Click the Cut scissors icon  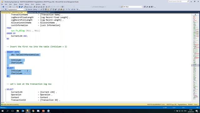pos(47,7)
